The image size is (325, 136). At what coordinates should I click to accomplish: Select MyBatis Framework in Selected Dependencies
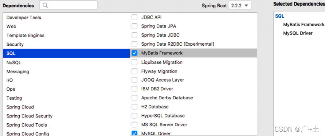[x=304, y=25]
